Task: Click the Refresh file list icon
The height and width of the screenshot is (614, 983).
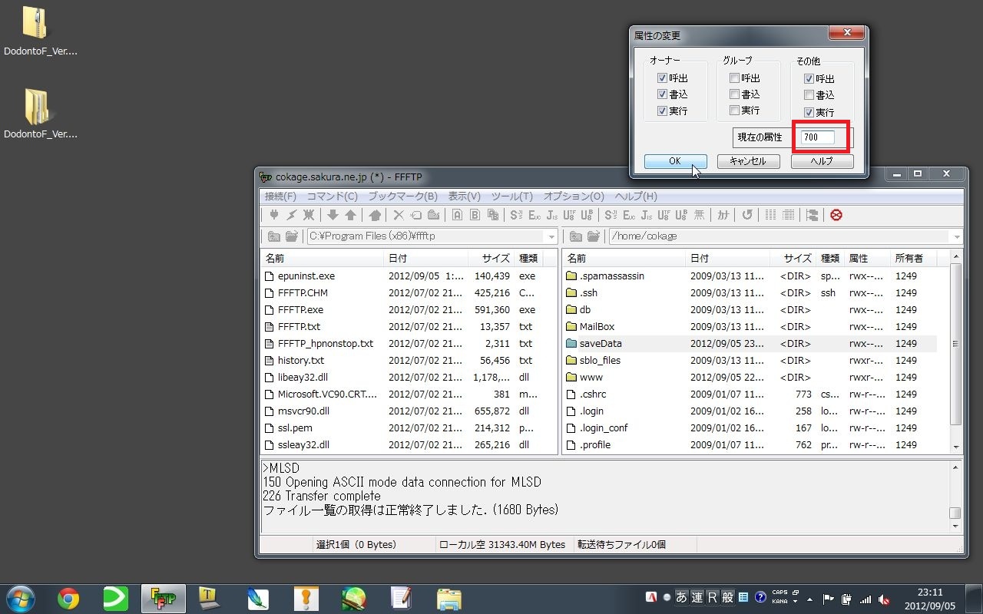Action: coord(747,215)
